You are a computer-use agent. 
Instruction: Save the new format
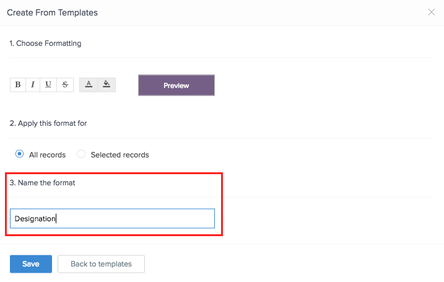tap(31, 264)
